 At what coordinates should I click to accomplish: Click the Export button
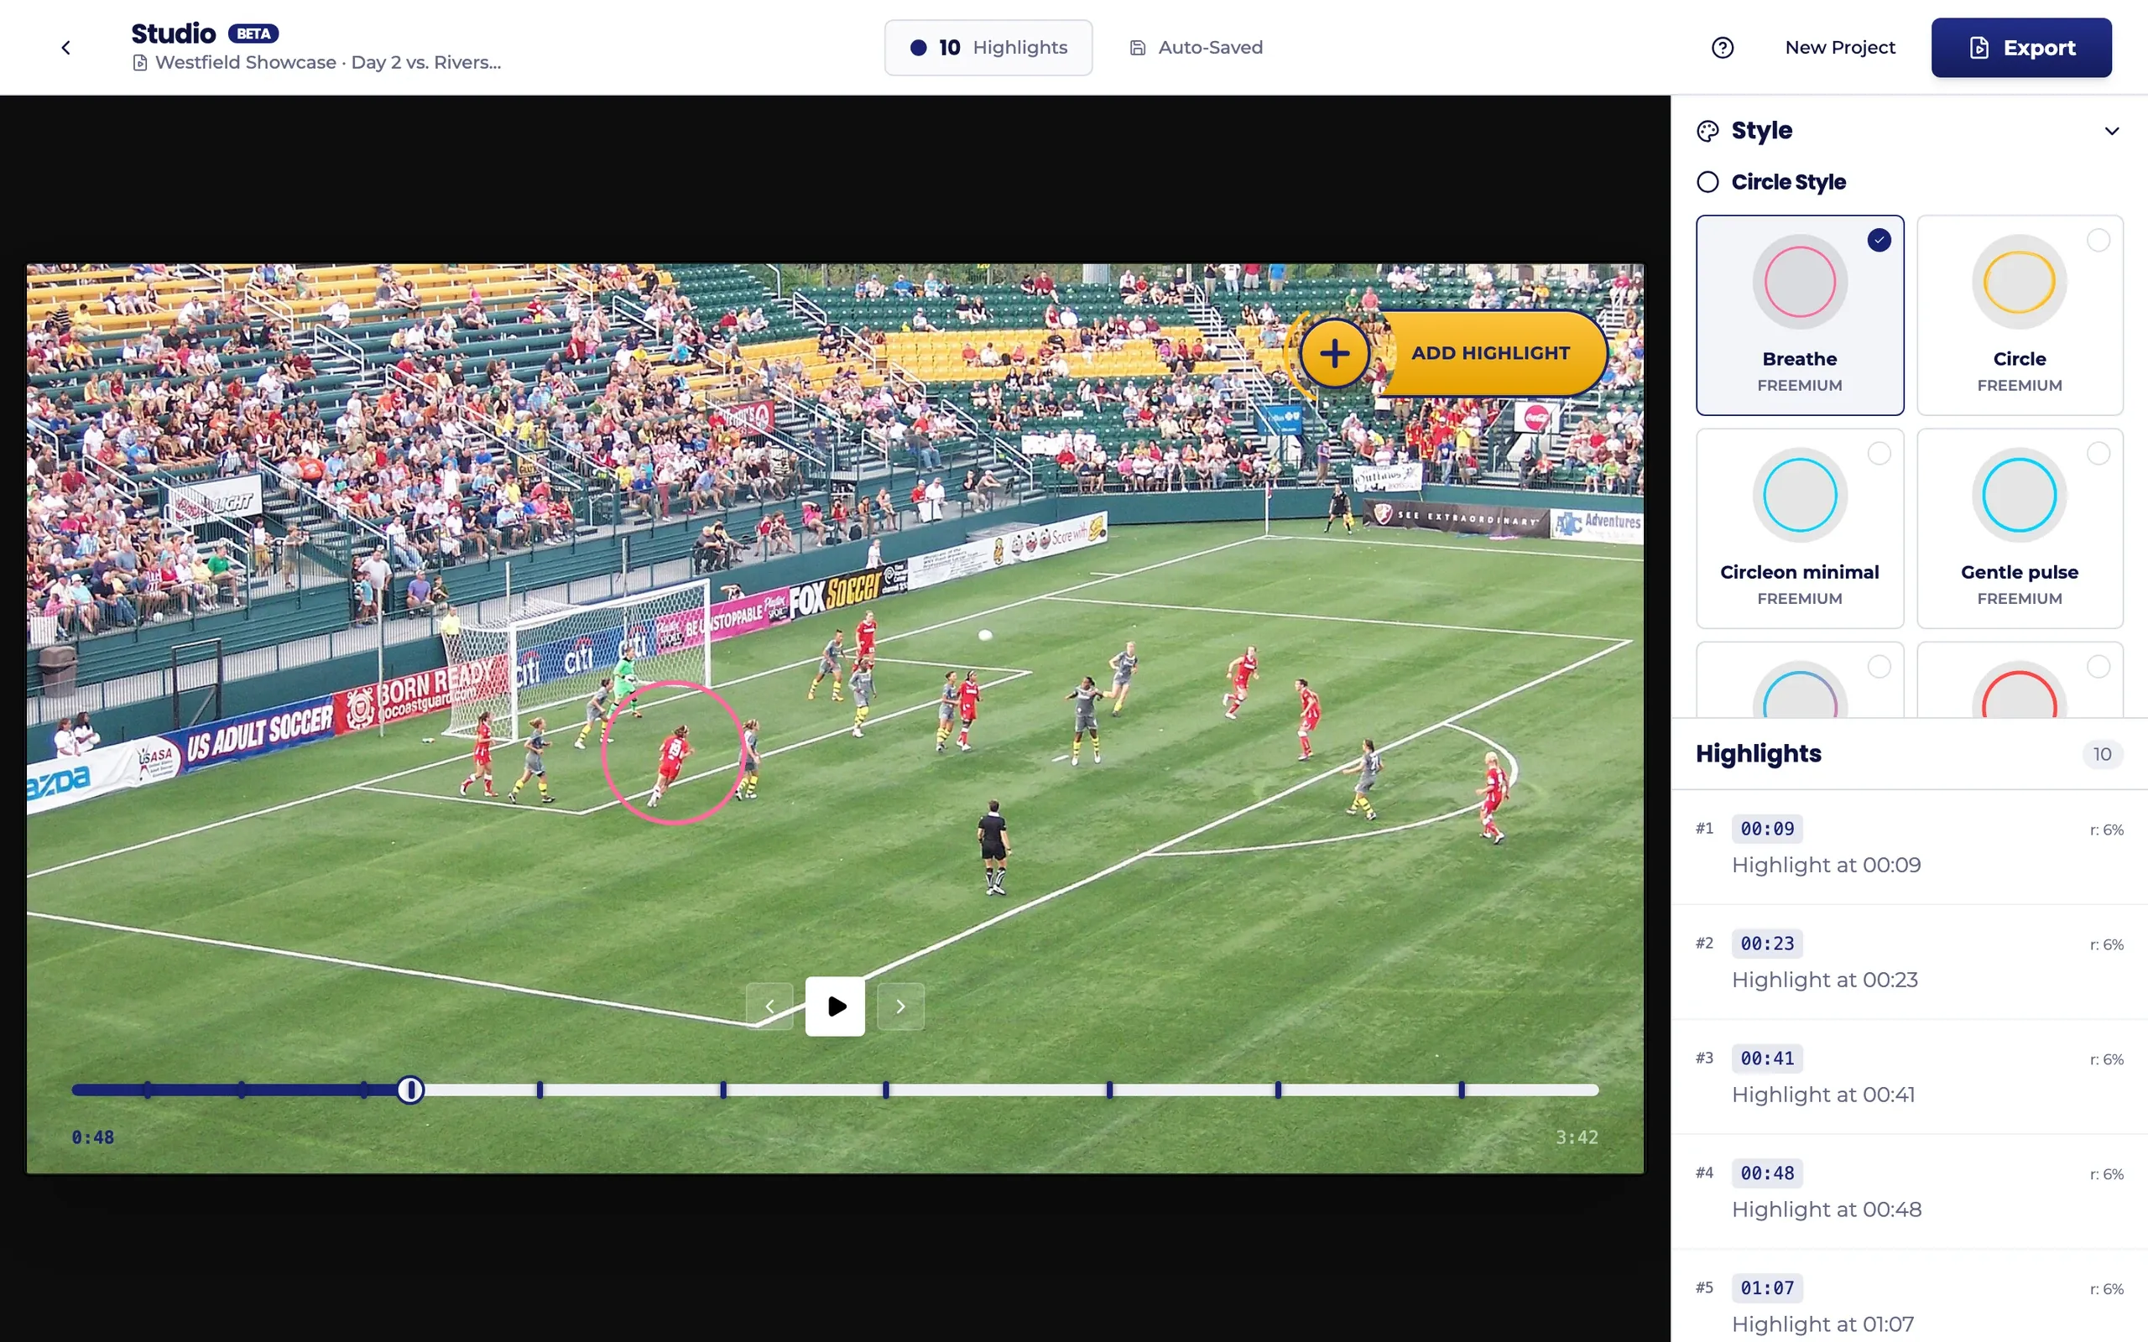[2021, 48]
